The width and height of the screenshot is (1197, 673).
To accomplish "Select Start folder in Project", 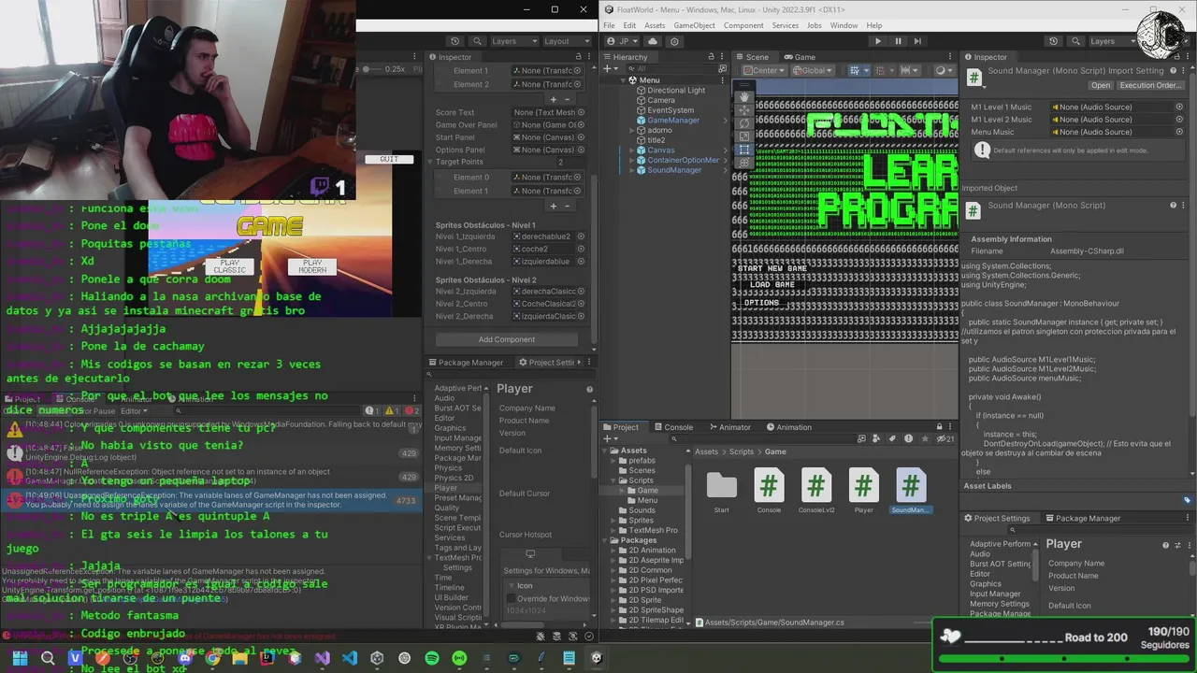I will [721, 486].
